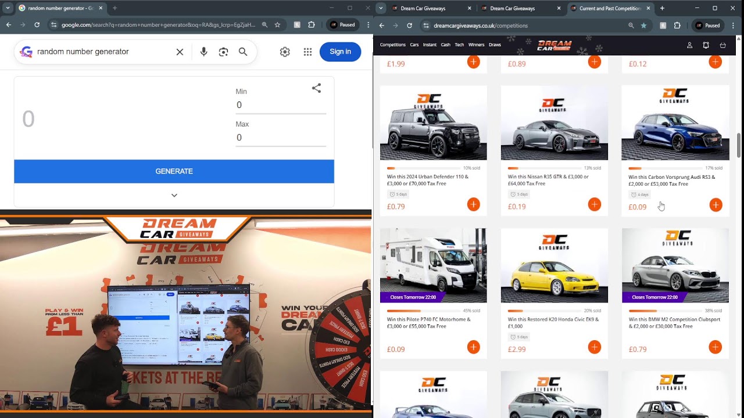Image resolution: width=744 pixels, height=418 pixels.
Task: Open Chrome menu in the Dream Car window
Action: pos(734,26)
